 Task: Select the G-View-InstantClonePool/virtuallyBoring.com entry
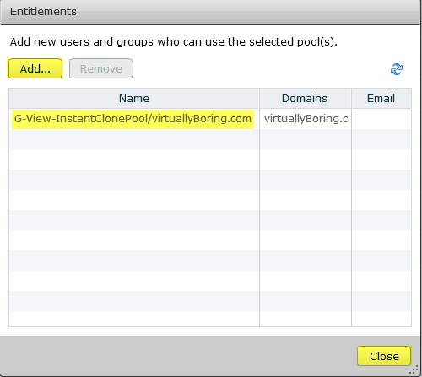133,119
